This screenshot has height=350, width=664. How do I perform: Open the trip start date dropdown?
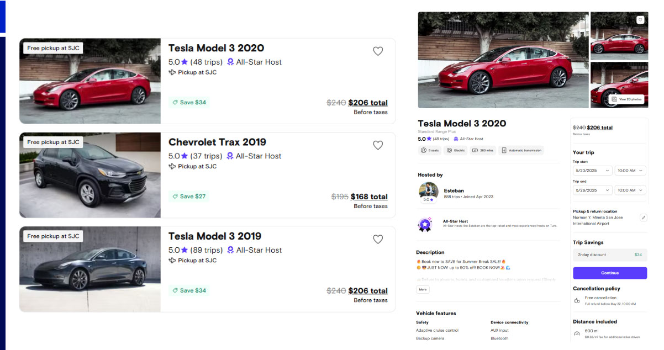coord(592,171)
